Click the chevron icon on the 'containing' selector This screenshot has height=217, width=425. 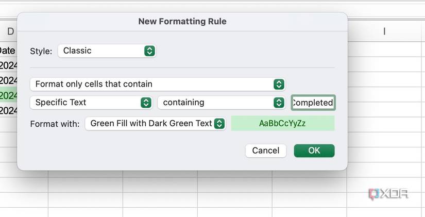click(279, 103)
